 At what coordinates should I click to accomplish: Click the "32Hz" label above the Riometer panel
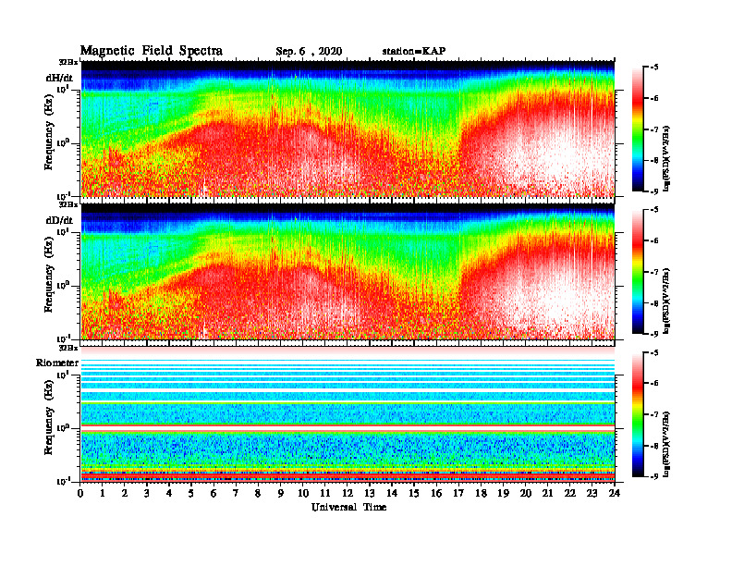tap(68, 348)
